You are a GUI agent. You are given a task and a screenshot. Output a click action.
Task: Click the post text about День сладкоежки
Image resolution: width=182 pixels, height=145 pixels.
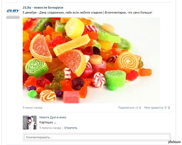coord(88,12)
